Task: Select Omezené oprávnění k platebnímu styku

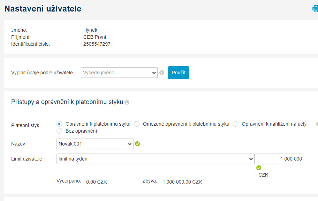Action: tap(137, 124)
